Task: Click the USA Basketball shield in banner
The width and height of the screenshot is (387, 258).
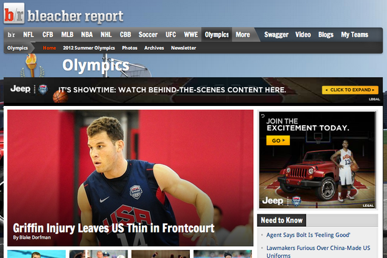Action: (43, 90)
